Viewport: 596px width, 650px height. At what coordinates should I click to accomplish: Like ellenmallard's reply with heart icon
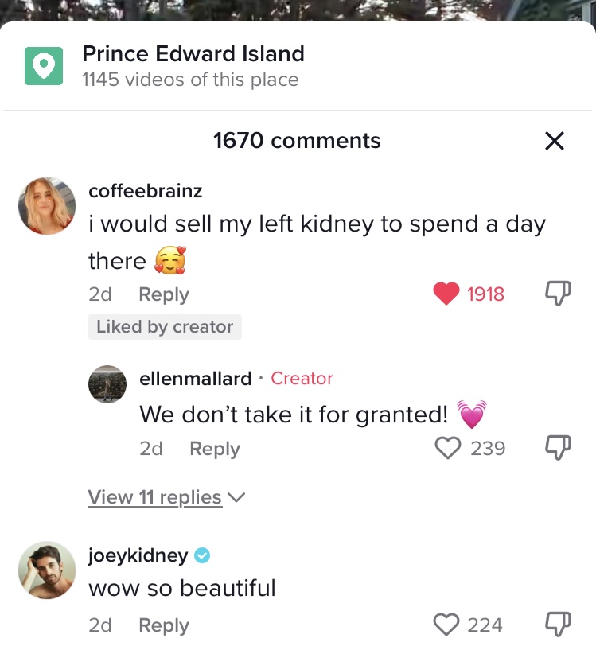click(x=449, y=448)
